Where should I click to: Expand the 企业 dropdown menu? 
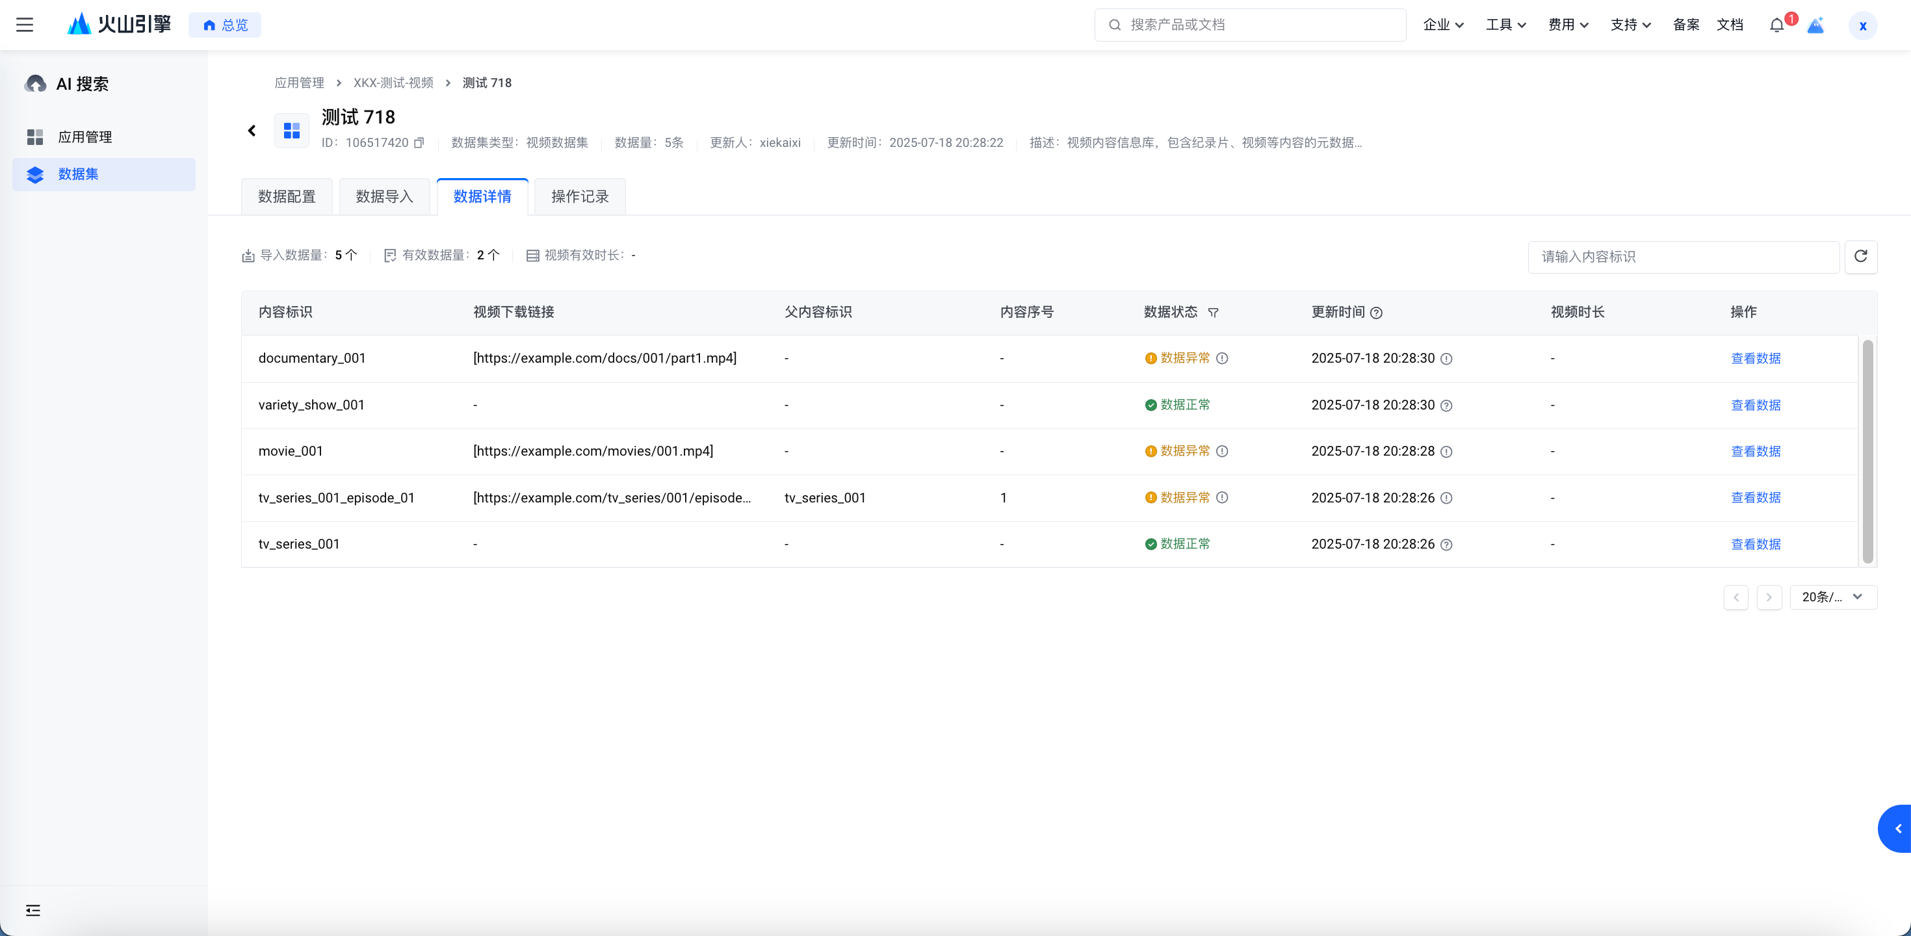1443,25
